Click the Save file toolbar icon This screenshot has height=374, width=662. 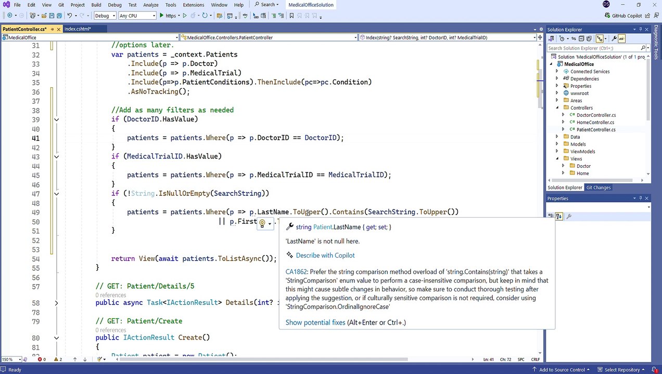point(52,16)
